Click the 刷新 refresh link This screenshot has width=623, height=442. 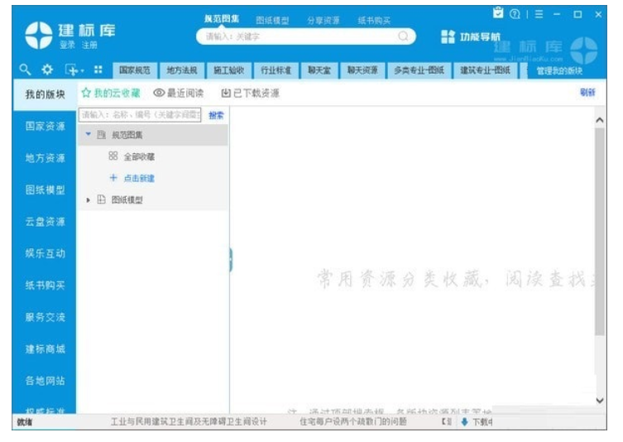click(587, 92)
